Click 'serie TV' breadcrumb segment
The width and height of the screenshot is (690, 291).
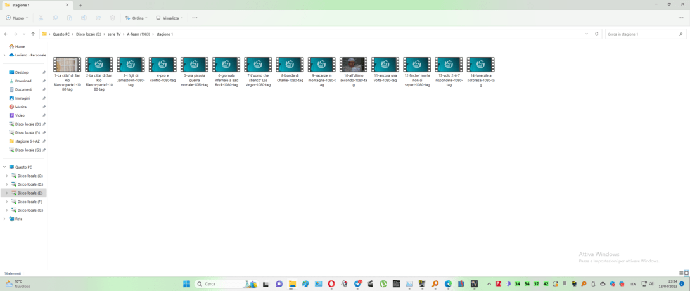coord(114,34)
